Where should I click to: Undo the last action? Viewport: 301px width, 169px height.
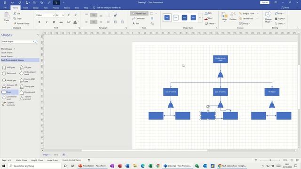[12, 2]
